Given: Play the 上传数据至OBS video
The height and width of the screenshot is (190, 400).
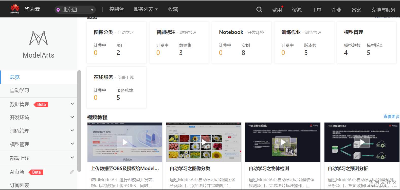Looking at the screenshot, I should (124, 142).
